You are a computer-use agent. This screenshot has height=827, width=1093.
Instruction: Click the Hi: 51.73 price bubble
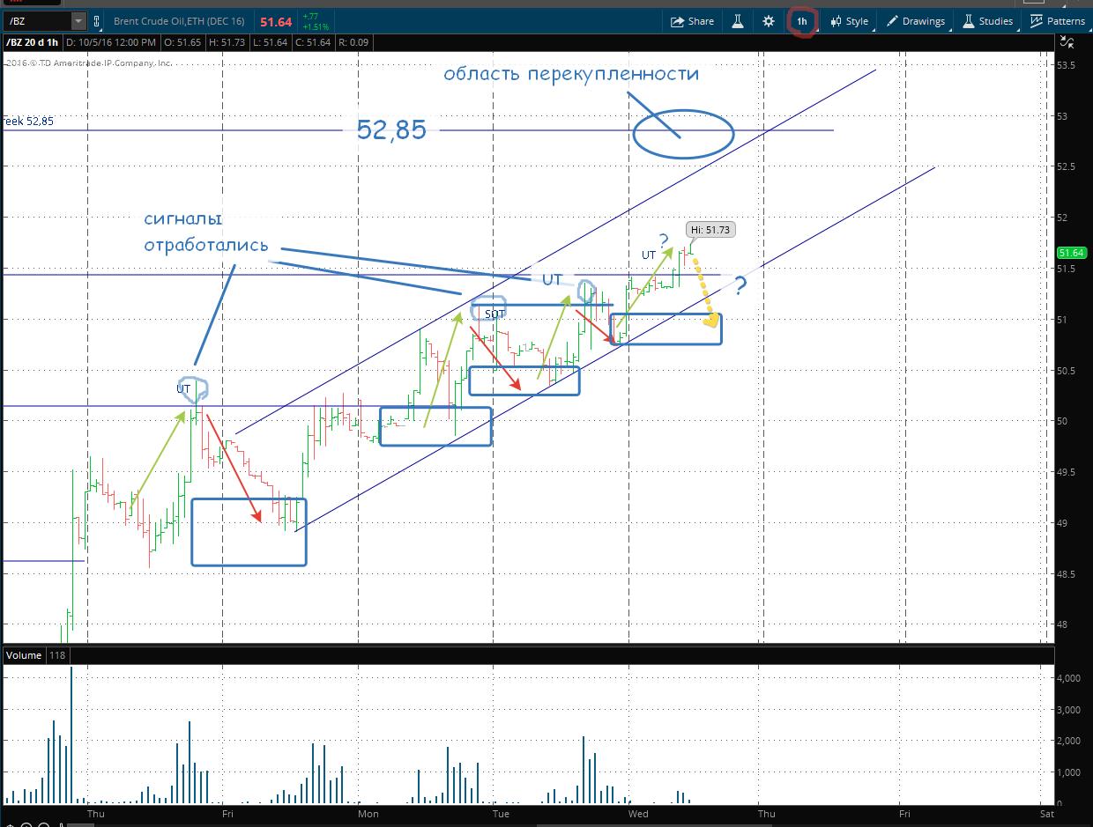(x=710, y=230)
